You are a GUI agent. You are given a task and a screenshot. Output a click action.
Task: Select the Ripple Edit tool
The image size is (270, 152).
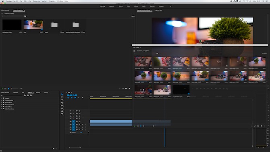pos(62,100)
